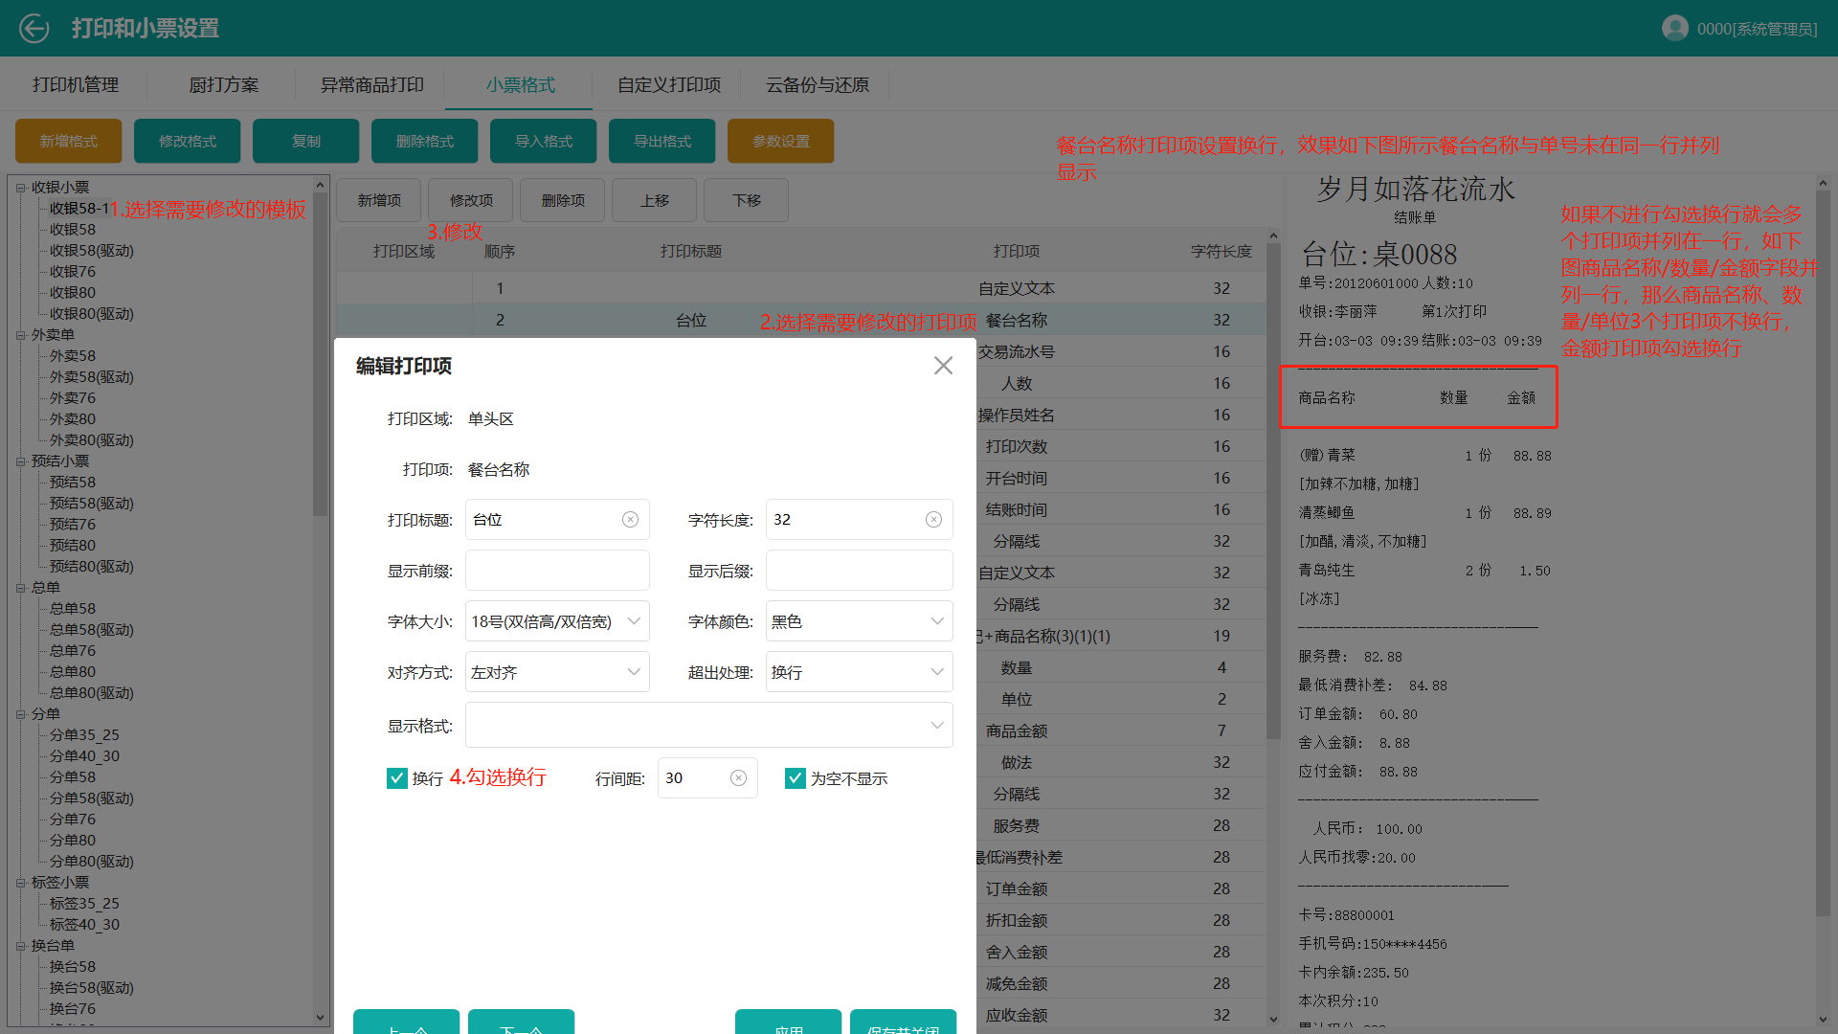
Task: Click the 上移 button
Action: [655, 200]
